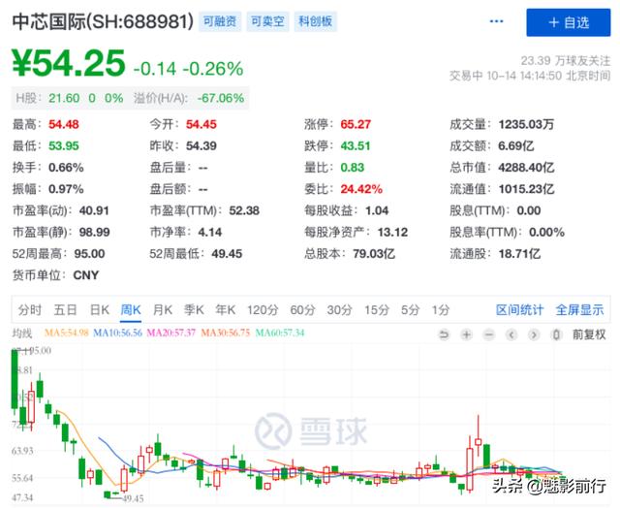Image resolution: width=620 pixels, height=508 pixels.
Task: Click the candlestick style icon beside 前复权
Action: coord(556,335)
